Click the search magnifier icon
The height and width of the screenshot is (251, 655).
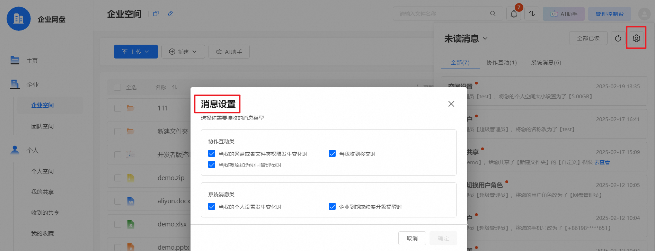[493, 14]
